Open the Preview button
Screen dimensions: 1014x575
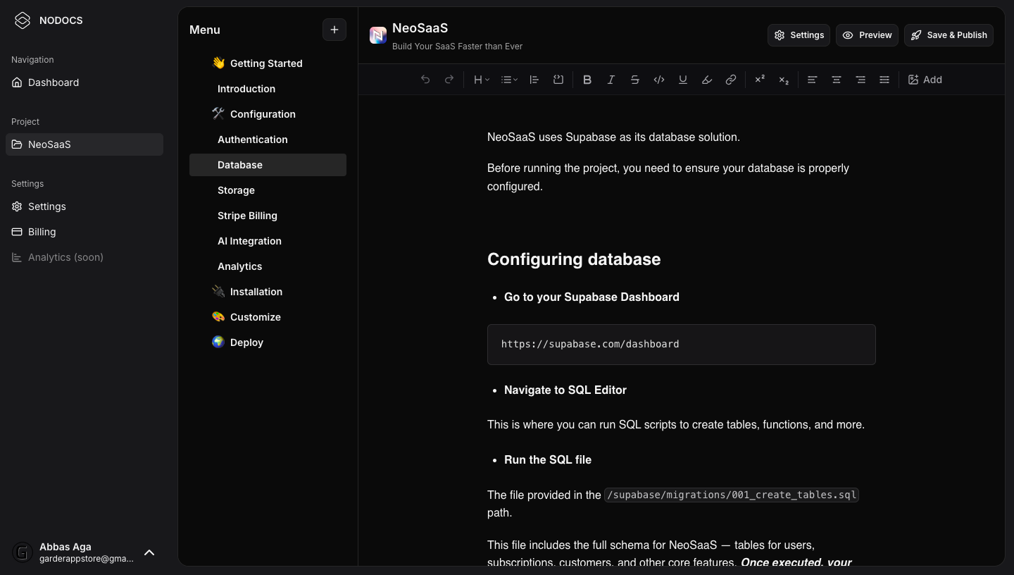(x=867, y=35)
